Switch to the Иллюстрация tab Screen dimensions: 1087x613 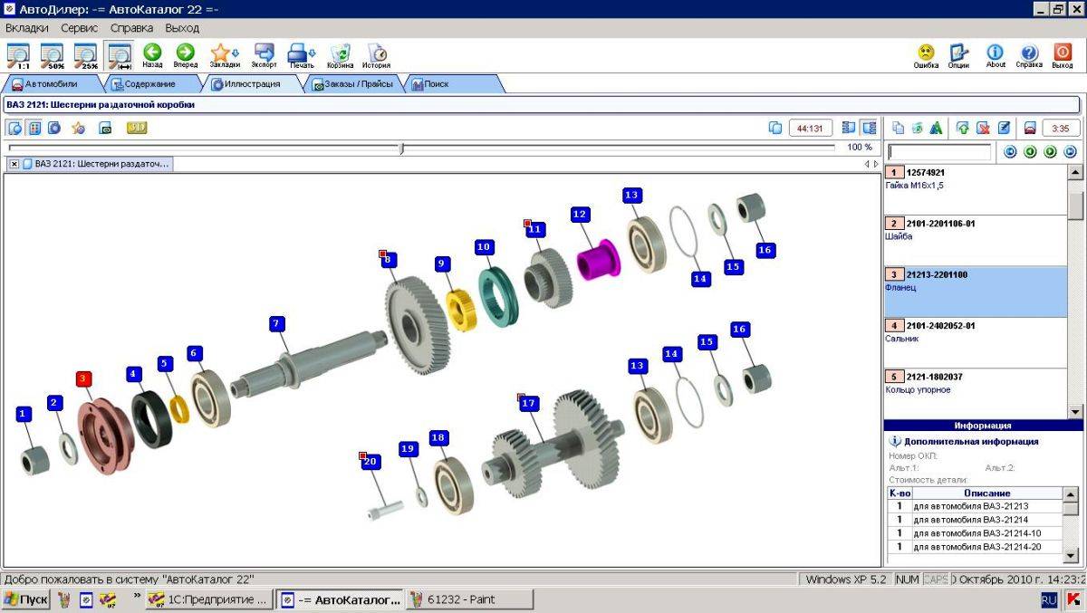point(252,84)
